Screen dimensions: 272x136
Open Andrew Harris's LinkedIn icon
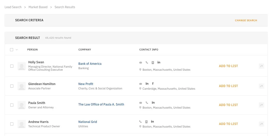(152, 121)
